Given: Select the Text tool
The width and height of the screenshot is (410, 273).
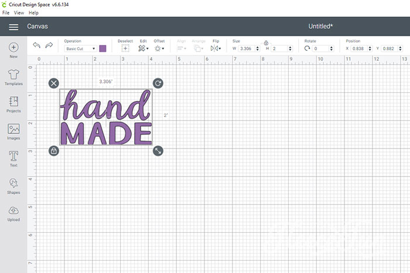Looking at the screenshot, I should (13, 159).
